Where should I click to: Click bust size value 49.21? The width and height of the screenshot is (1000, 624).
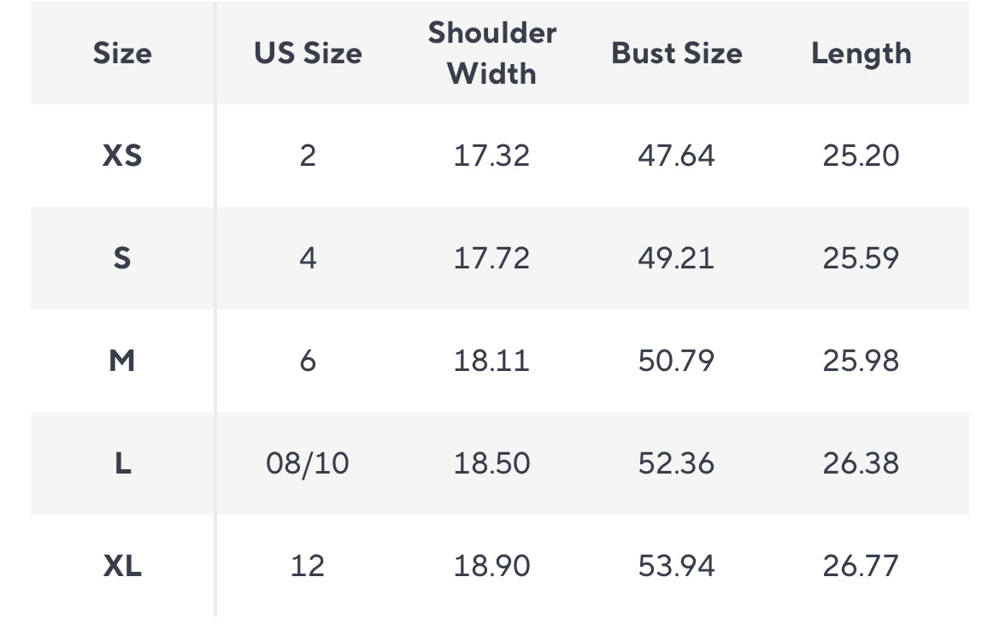(676, 258)
